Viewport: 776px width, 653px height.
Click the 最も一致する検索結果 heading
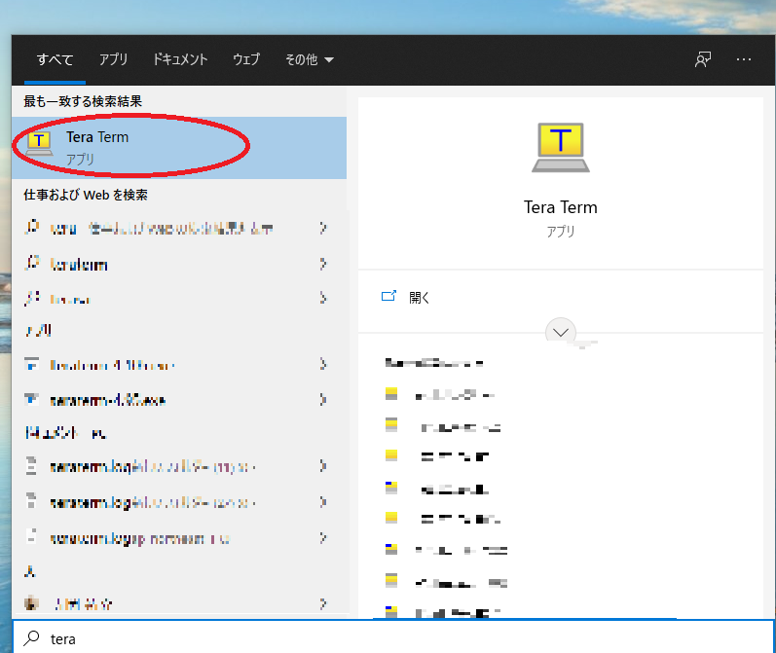83,101
